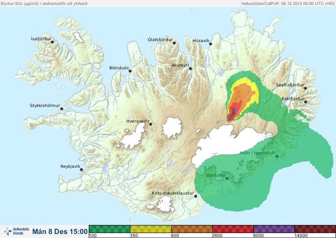Click the Styrkur SO2 title text
This screenshot has width=336, height=238.
(x=44, y=4)
